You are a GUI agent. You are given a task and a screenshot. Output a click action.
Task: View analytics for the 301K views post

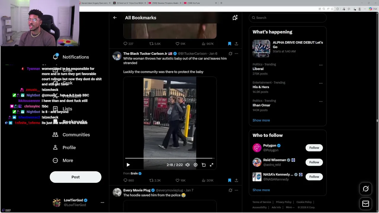tap(208, 180)
